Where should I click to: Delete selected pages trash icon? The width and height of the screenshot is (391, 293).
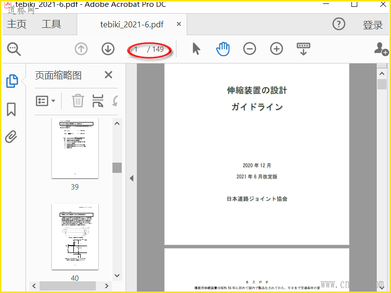point(78,101)
